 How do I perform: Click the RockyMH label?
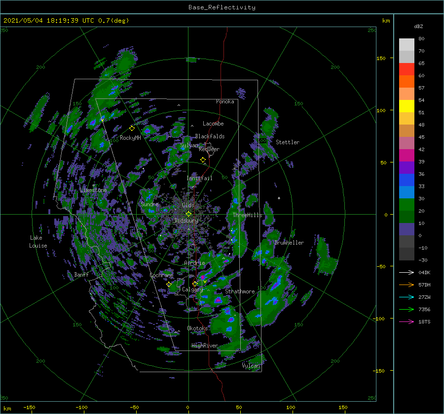coord(130,138)
